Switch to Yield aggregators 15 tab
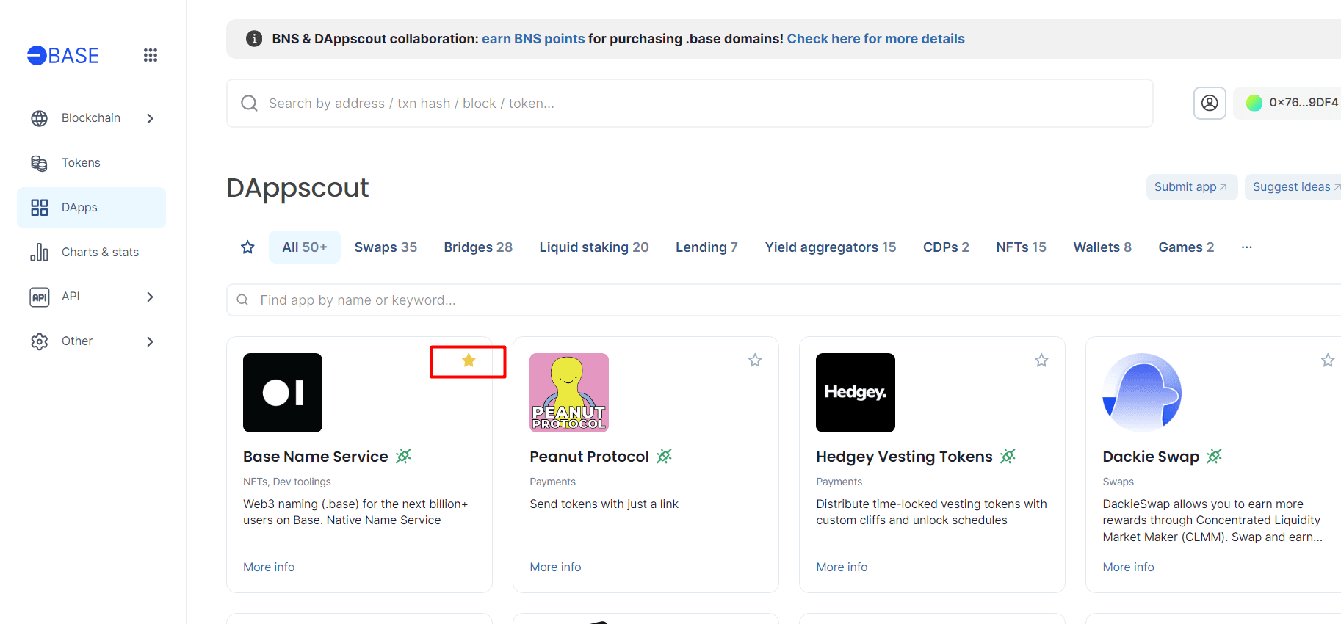 point(831,247)
